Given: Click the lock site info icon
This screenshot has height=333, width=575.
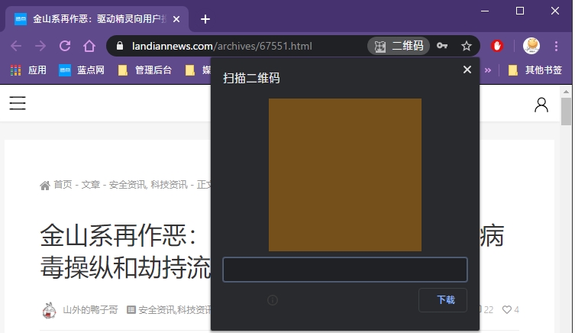Looking at the screenshot, I should pos(119,46).
